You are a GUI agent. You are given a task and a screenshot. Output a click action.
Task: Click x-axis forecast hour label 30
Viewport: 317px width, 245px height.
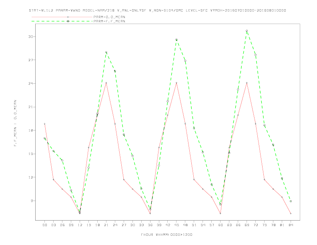(132, 225)
